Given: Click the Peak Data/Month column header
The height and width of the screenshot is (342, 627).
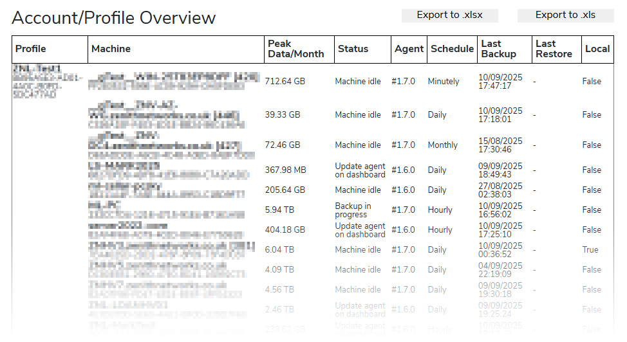Looking at the screenshot, I should click(x=295, y=49).
